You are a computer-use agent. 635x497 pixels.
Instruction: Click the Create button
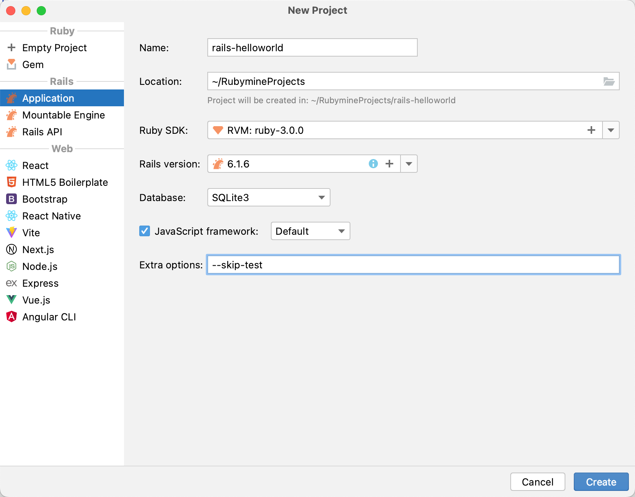601,482
